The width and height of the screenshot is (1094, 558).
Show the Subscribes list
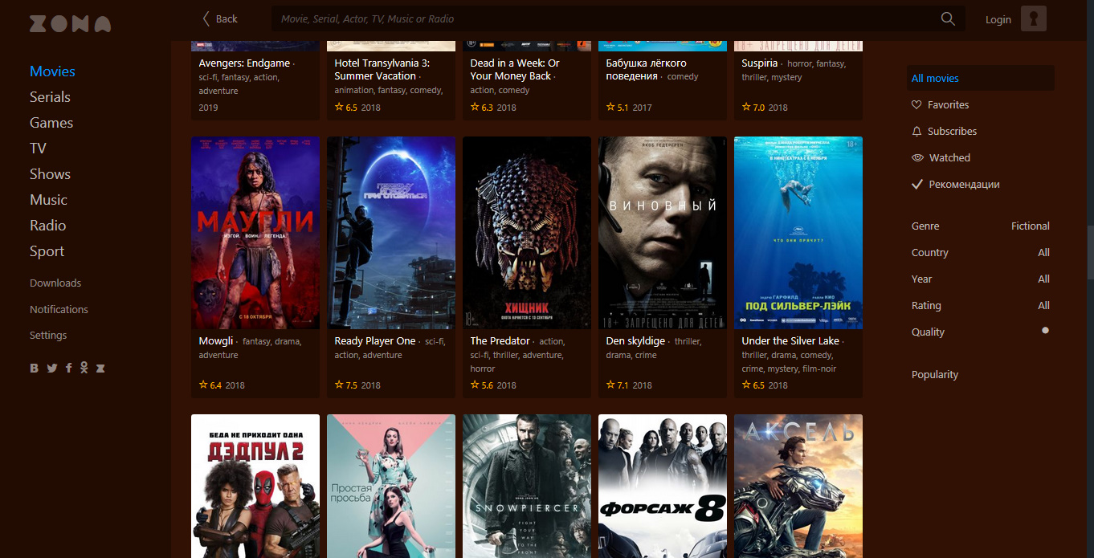pyautogui.click(x=952, y=131)
